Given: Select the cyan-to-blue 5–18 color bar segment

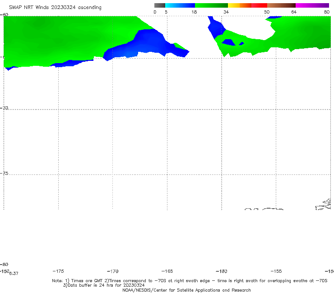Looking at the screenshot, I should click(x=180, y=5).
